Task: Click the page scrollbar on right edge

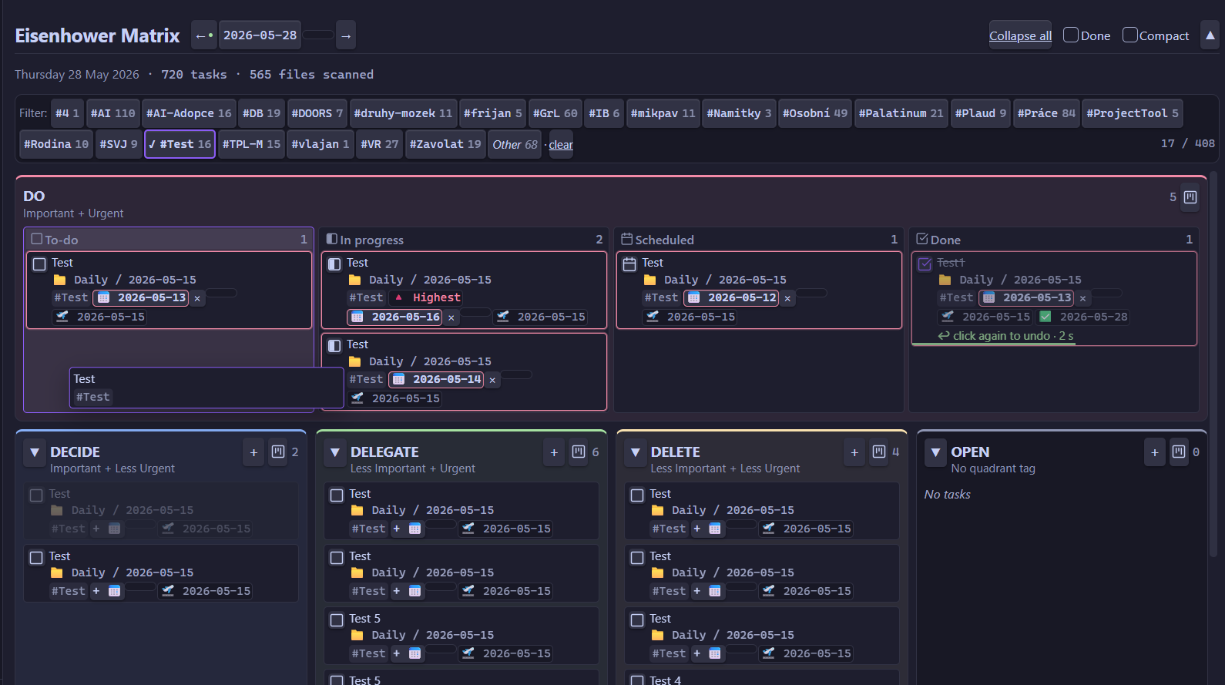Action: coord(1213,362)
